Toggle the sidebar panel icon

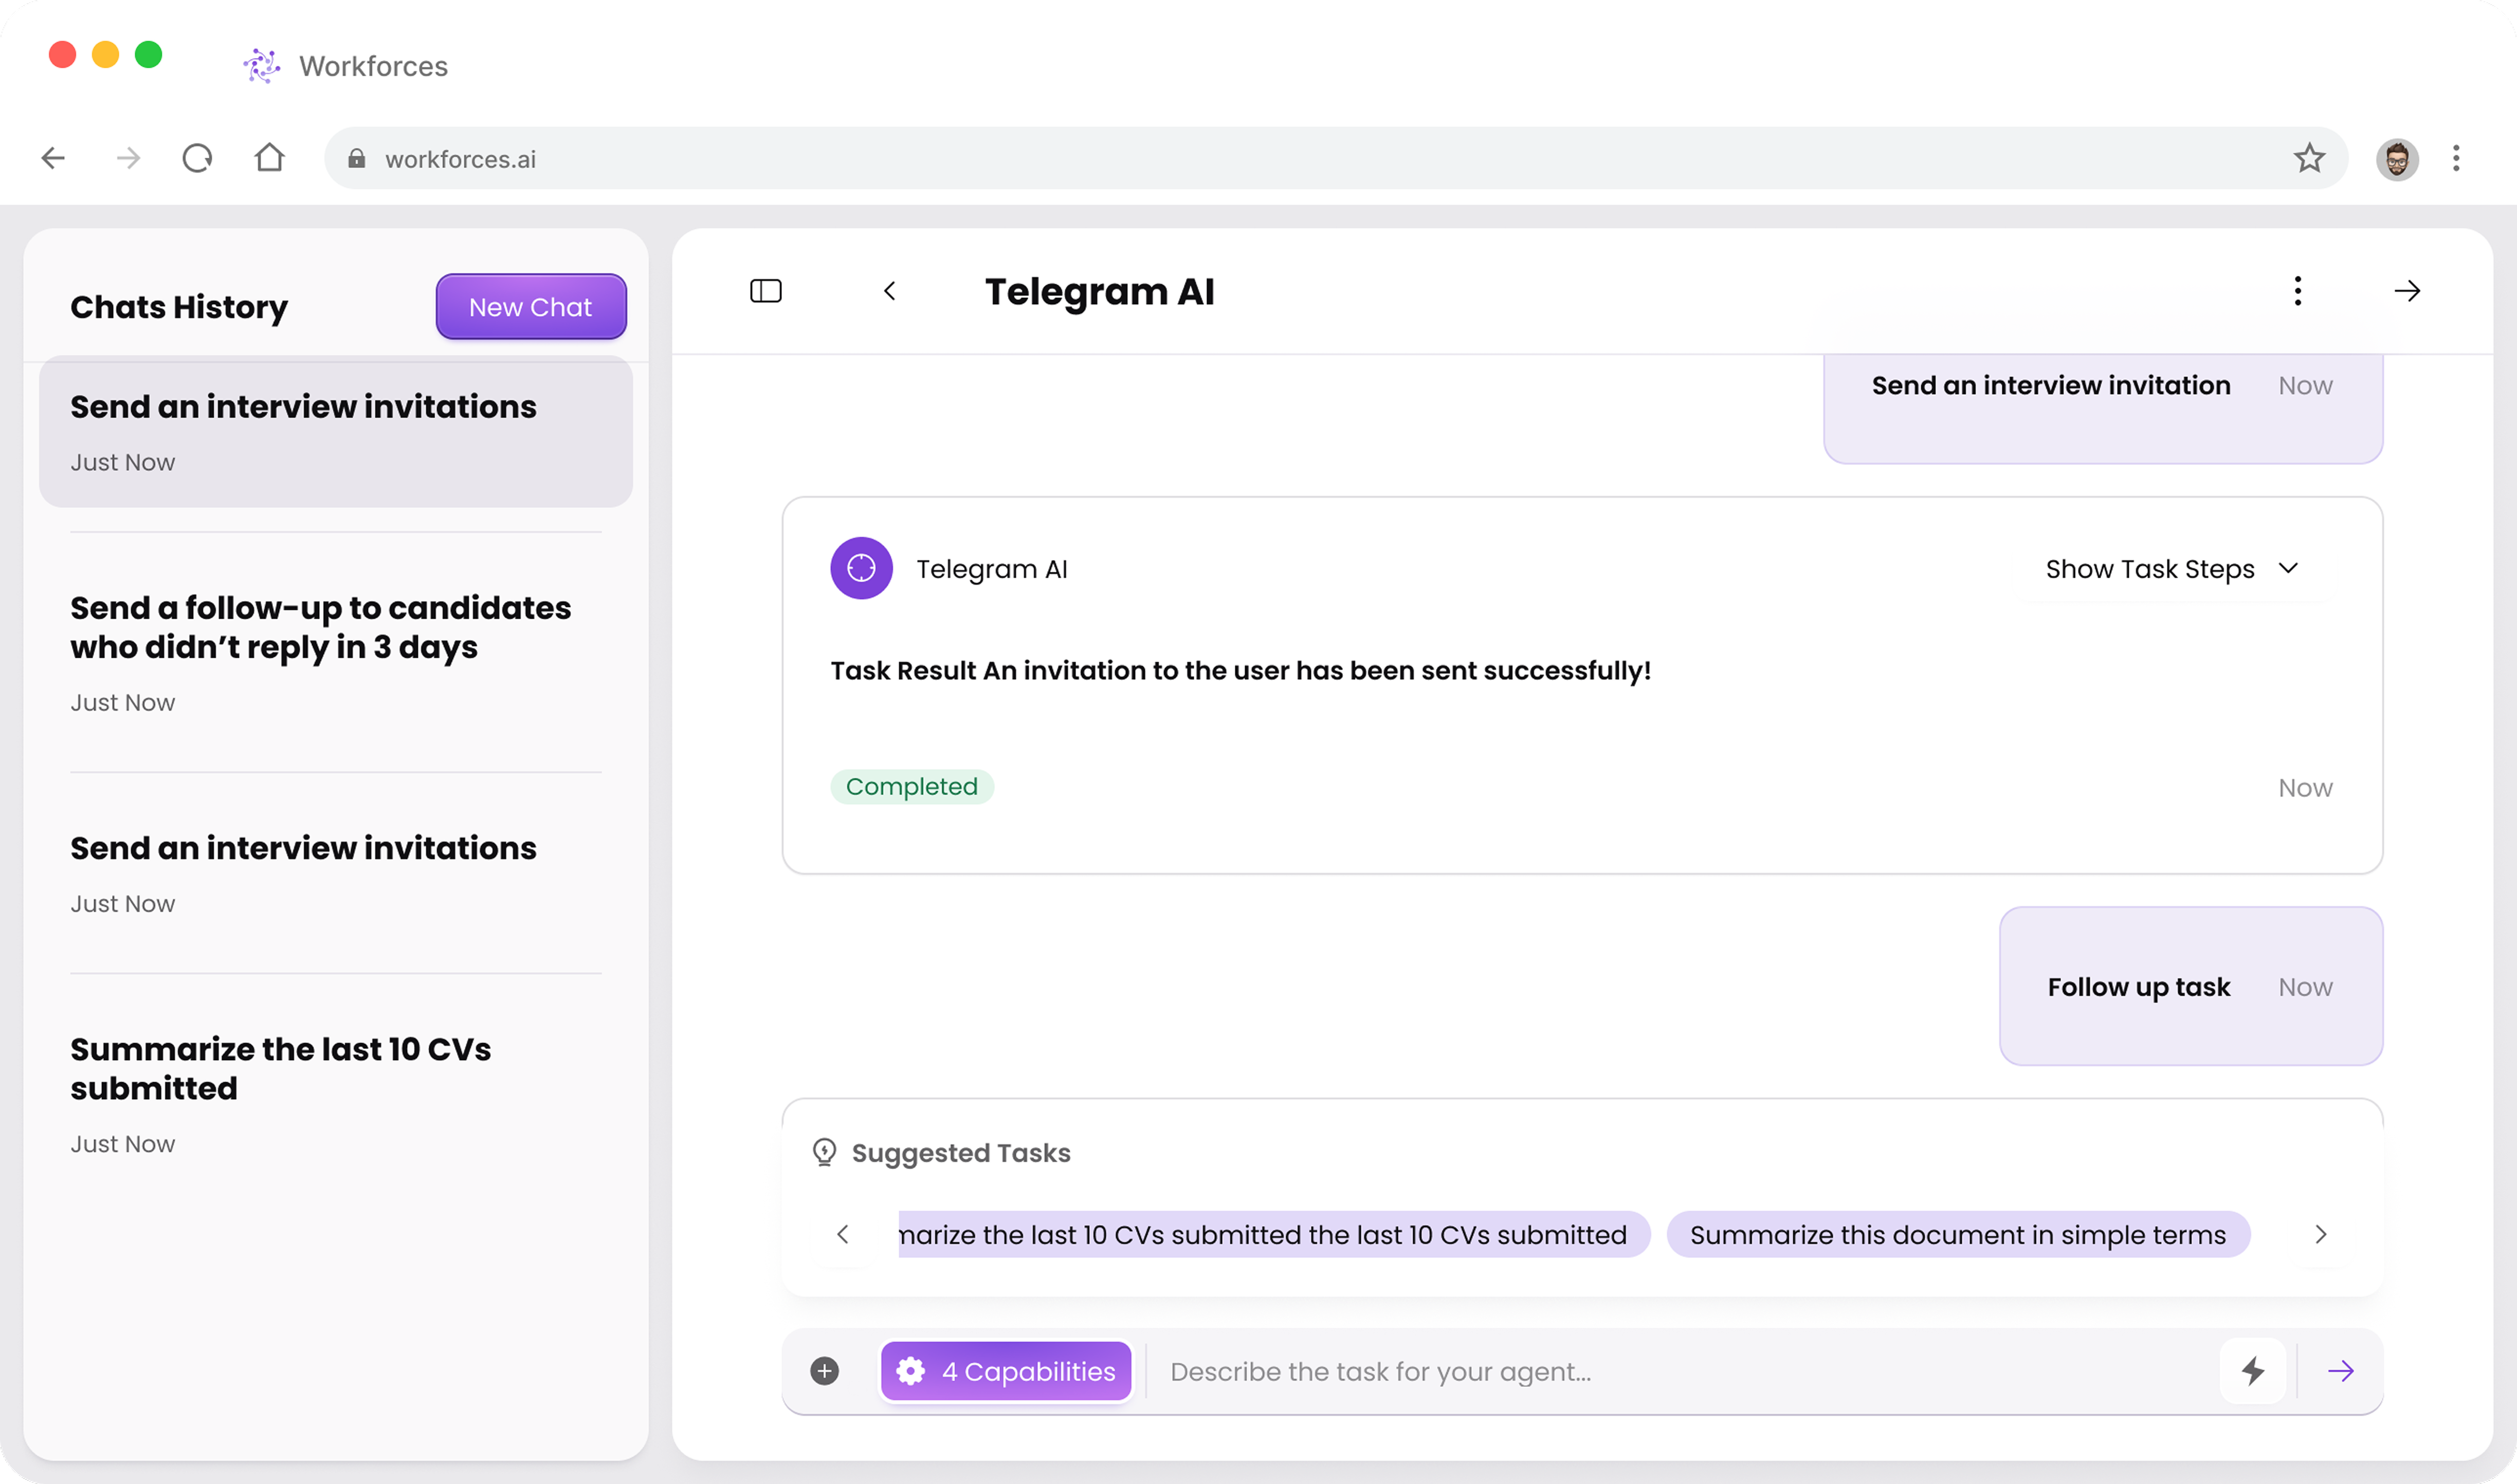(765, 291)
